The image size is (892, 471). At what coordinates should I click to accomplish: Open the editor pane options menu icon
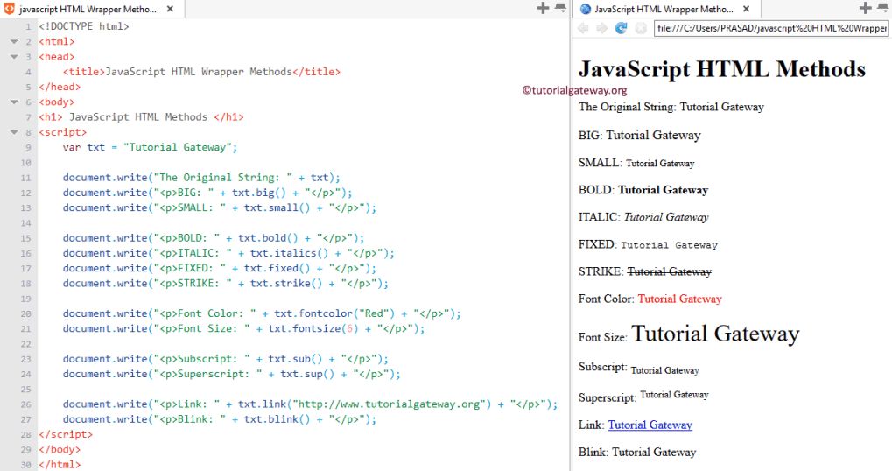561,8
